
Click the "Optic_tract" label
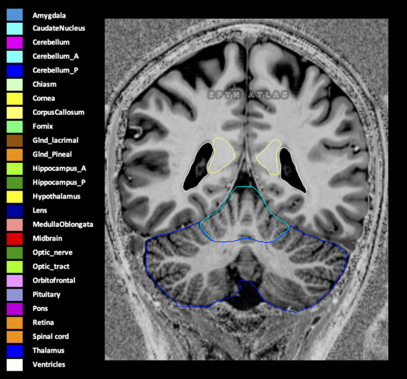point(51,267)
